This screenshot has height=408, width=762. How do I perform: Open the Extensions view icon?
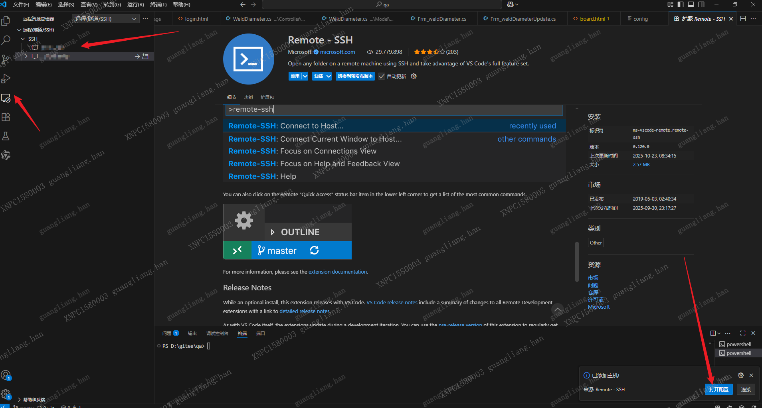(x=6, y=117)
